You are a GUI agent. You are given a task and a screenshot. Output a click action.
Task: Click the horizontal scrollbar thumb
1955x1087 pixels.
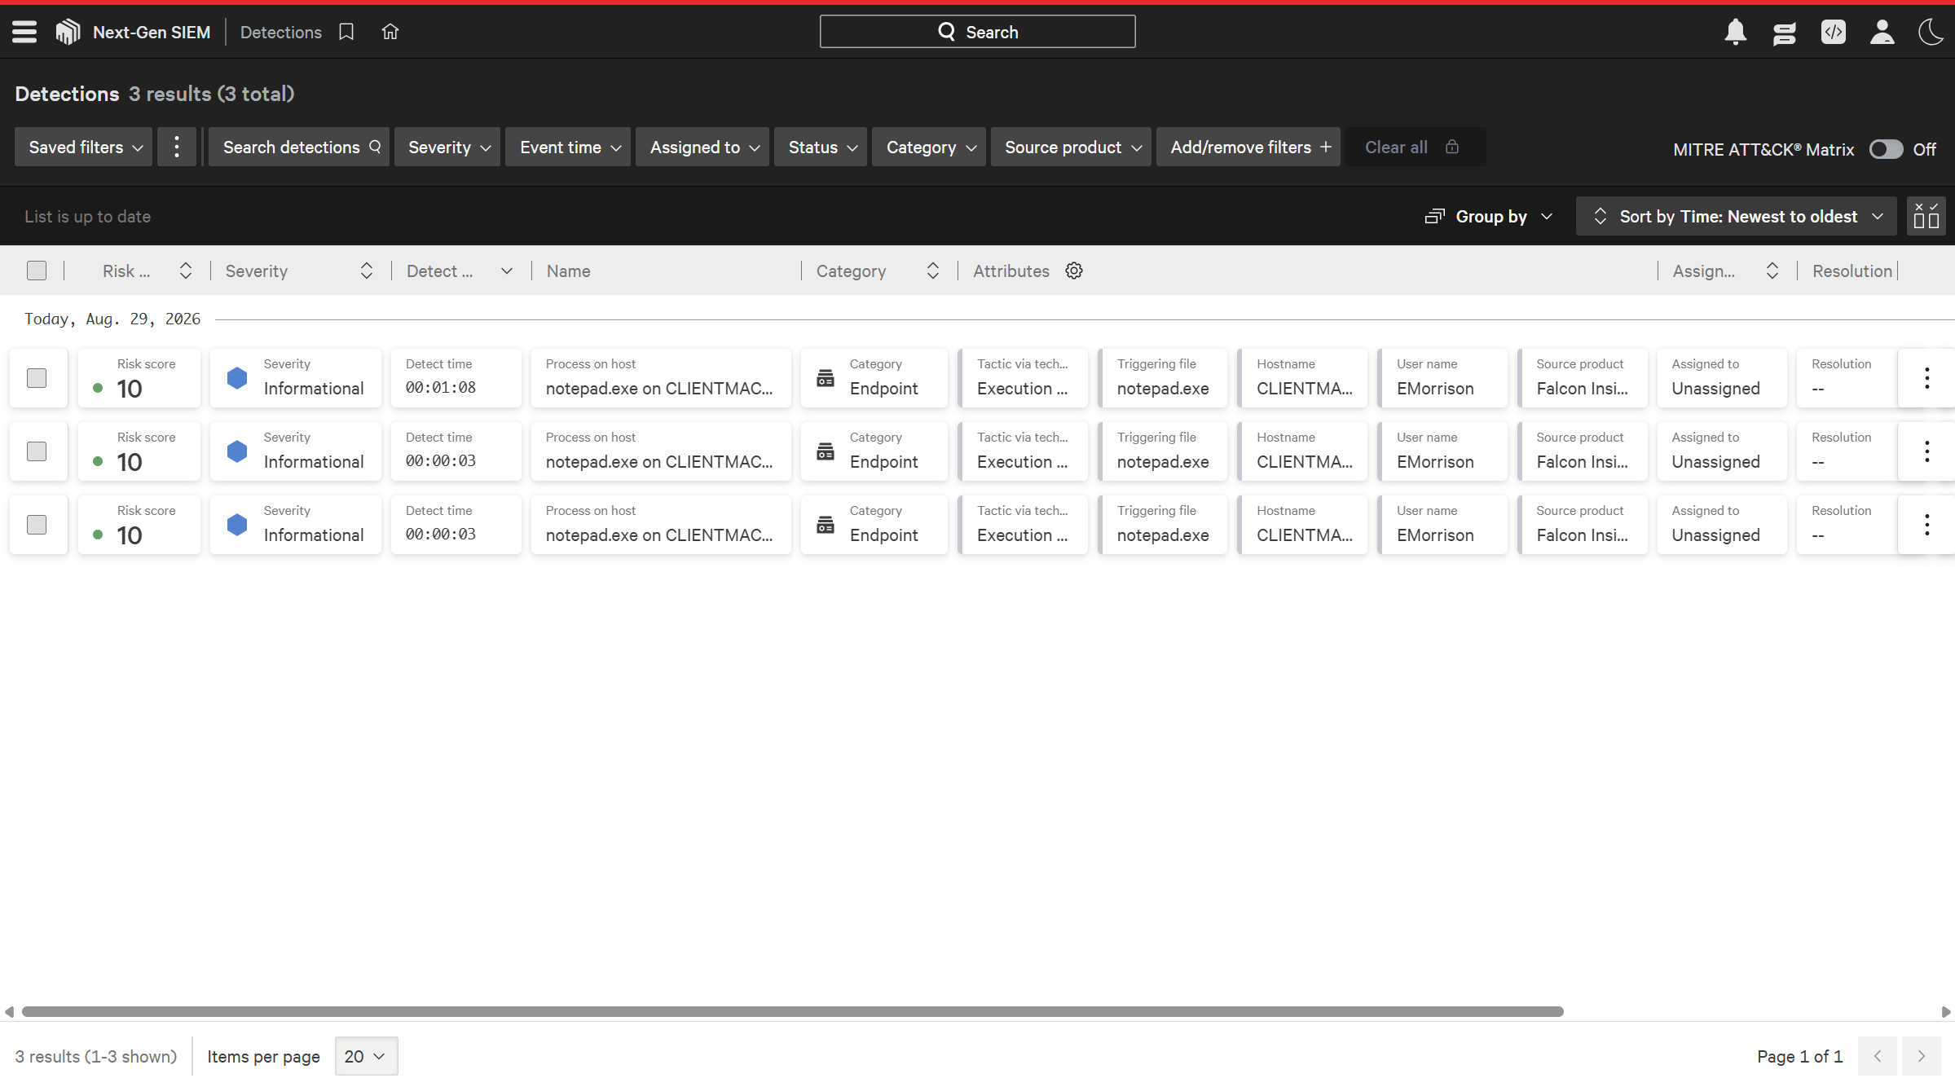792,1011
